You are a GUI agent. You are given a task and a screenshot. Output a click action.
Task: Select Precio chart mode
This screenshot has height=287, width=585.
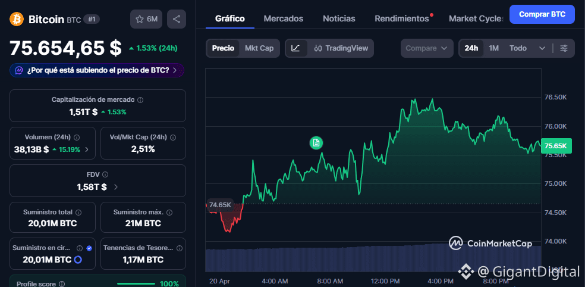pos(223,48)
